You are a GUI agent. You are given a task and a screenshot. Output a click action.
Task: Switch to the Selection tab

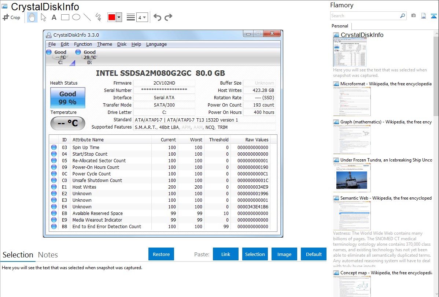[x=18, y=255]
